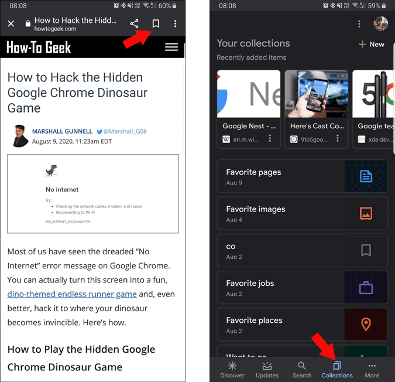This screenshot has width=395, height=382.
Task: Open the Google tea... xda-dev card
Action: pos(373,109)
